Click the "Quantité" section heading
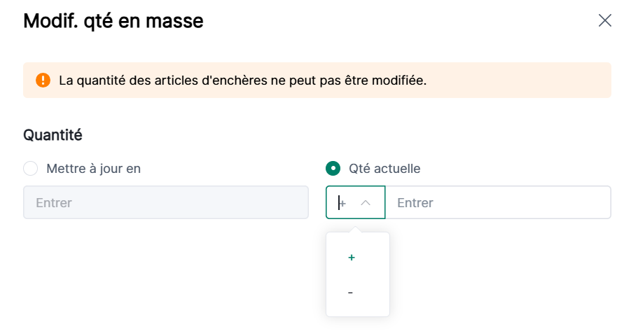638x336 pixels. [53, 135]
